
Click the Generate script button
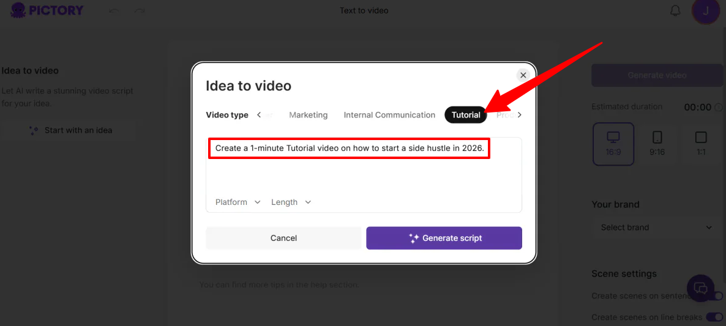pyautogui.click(x=444, y=238)
